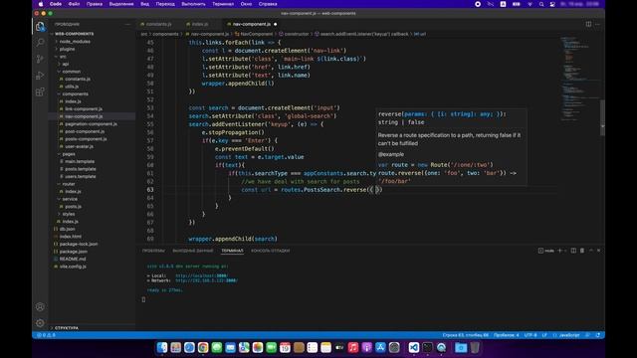The height and width of the screenshot is (358, 637).
Task: Click the JavaScript language mode in the status bar
Action: [568, 335]
